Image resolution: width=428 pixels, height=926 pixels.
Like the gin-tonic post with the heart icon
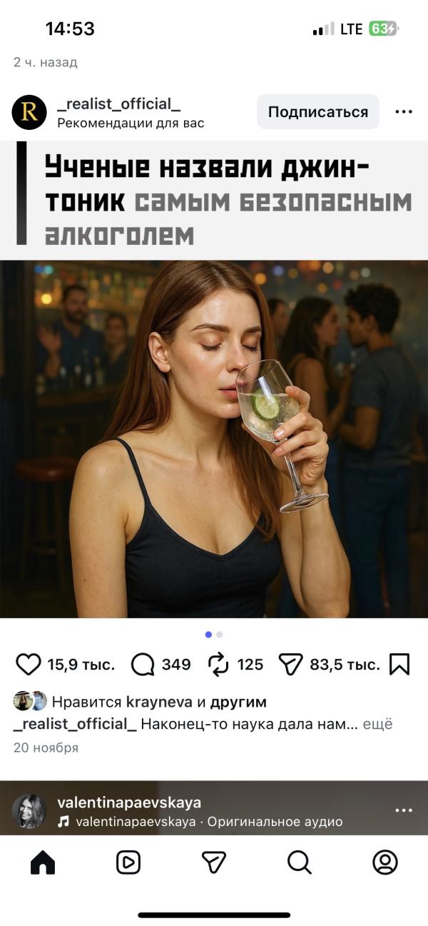29,664
